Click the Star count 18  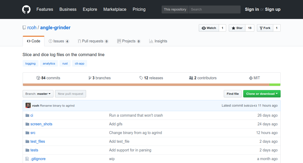click(x=250, y=28)
